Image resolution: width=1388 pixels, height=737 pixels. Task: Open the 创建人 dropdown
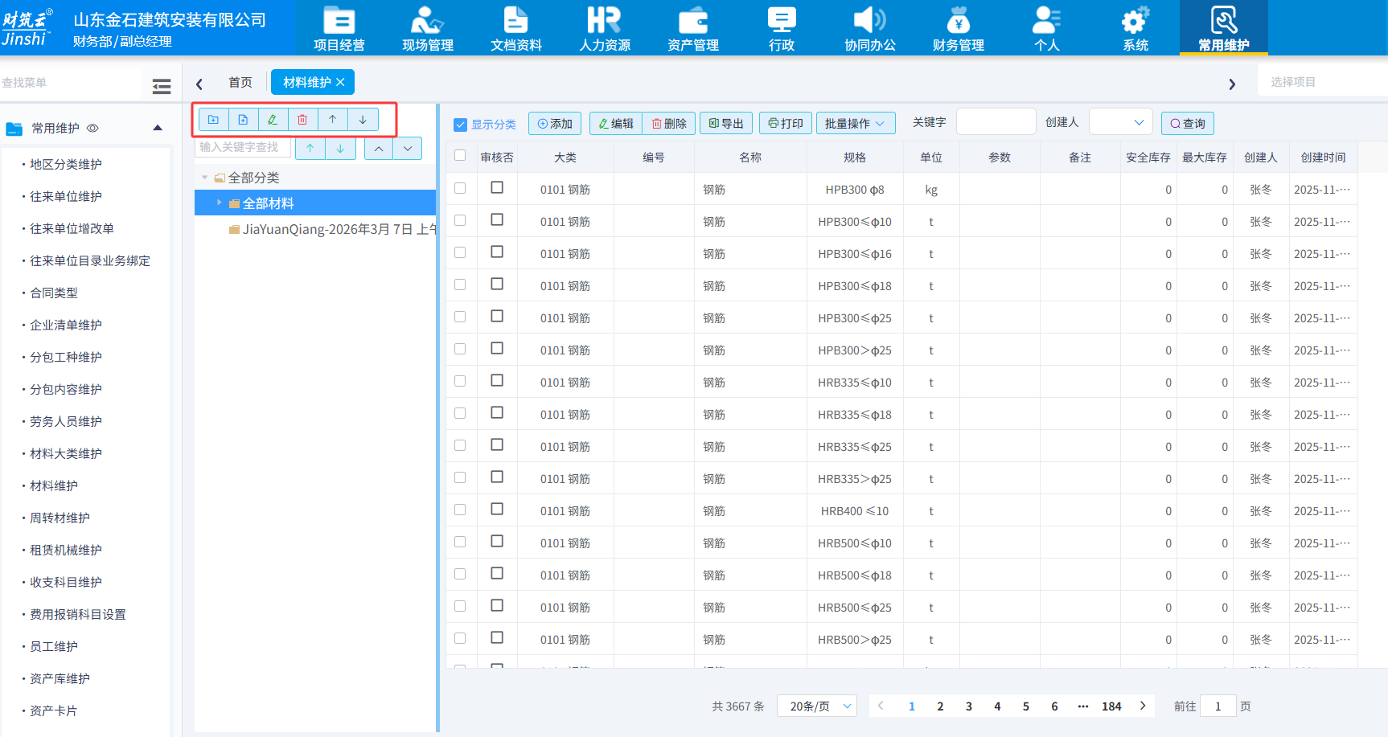pyautogui.click(x=1121, y=122)
